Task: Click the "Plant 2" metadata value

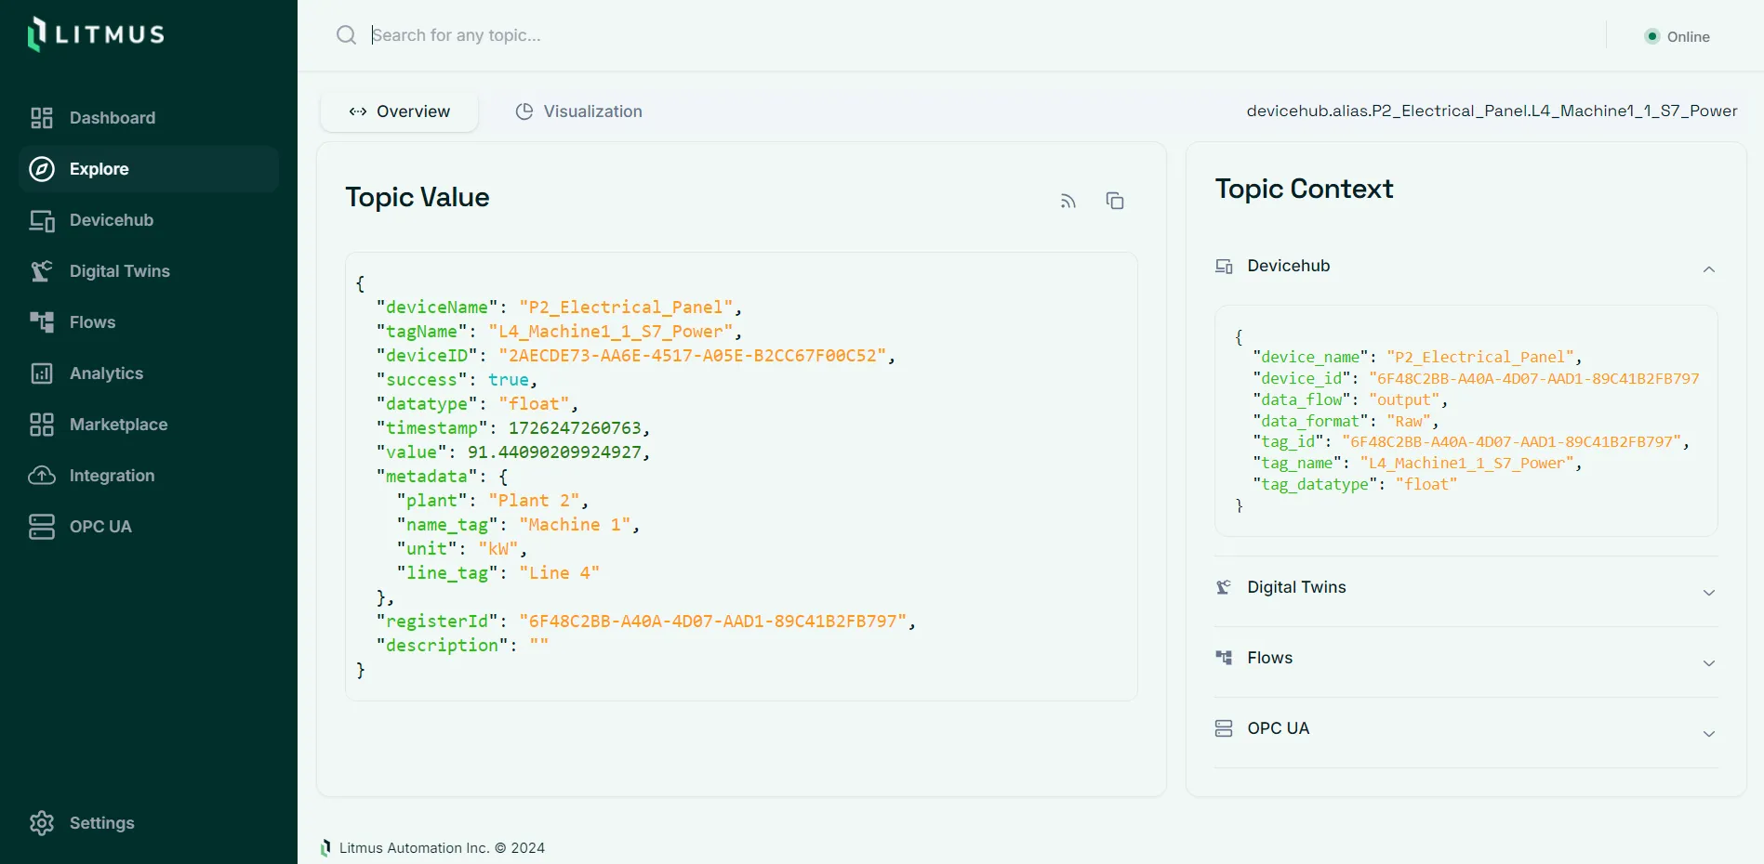Action: pos(534,501)
